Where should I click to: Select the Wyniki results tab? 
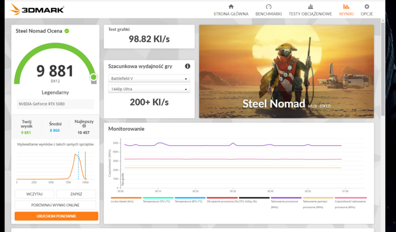pyautogui.click(x=346, y=10)
